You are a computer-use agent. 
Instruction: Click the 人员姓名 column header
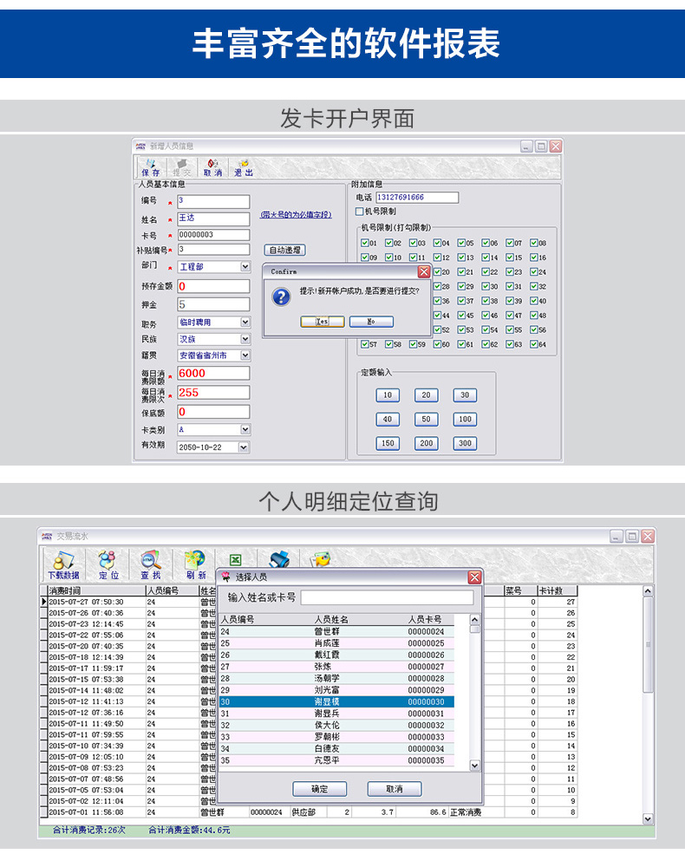[x=331, y=619]
